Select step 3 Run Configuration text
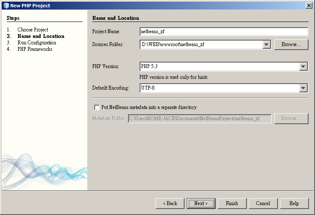Screen dimensions: 315x215 [37, 43]
